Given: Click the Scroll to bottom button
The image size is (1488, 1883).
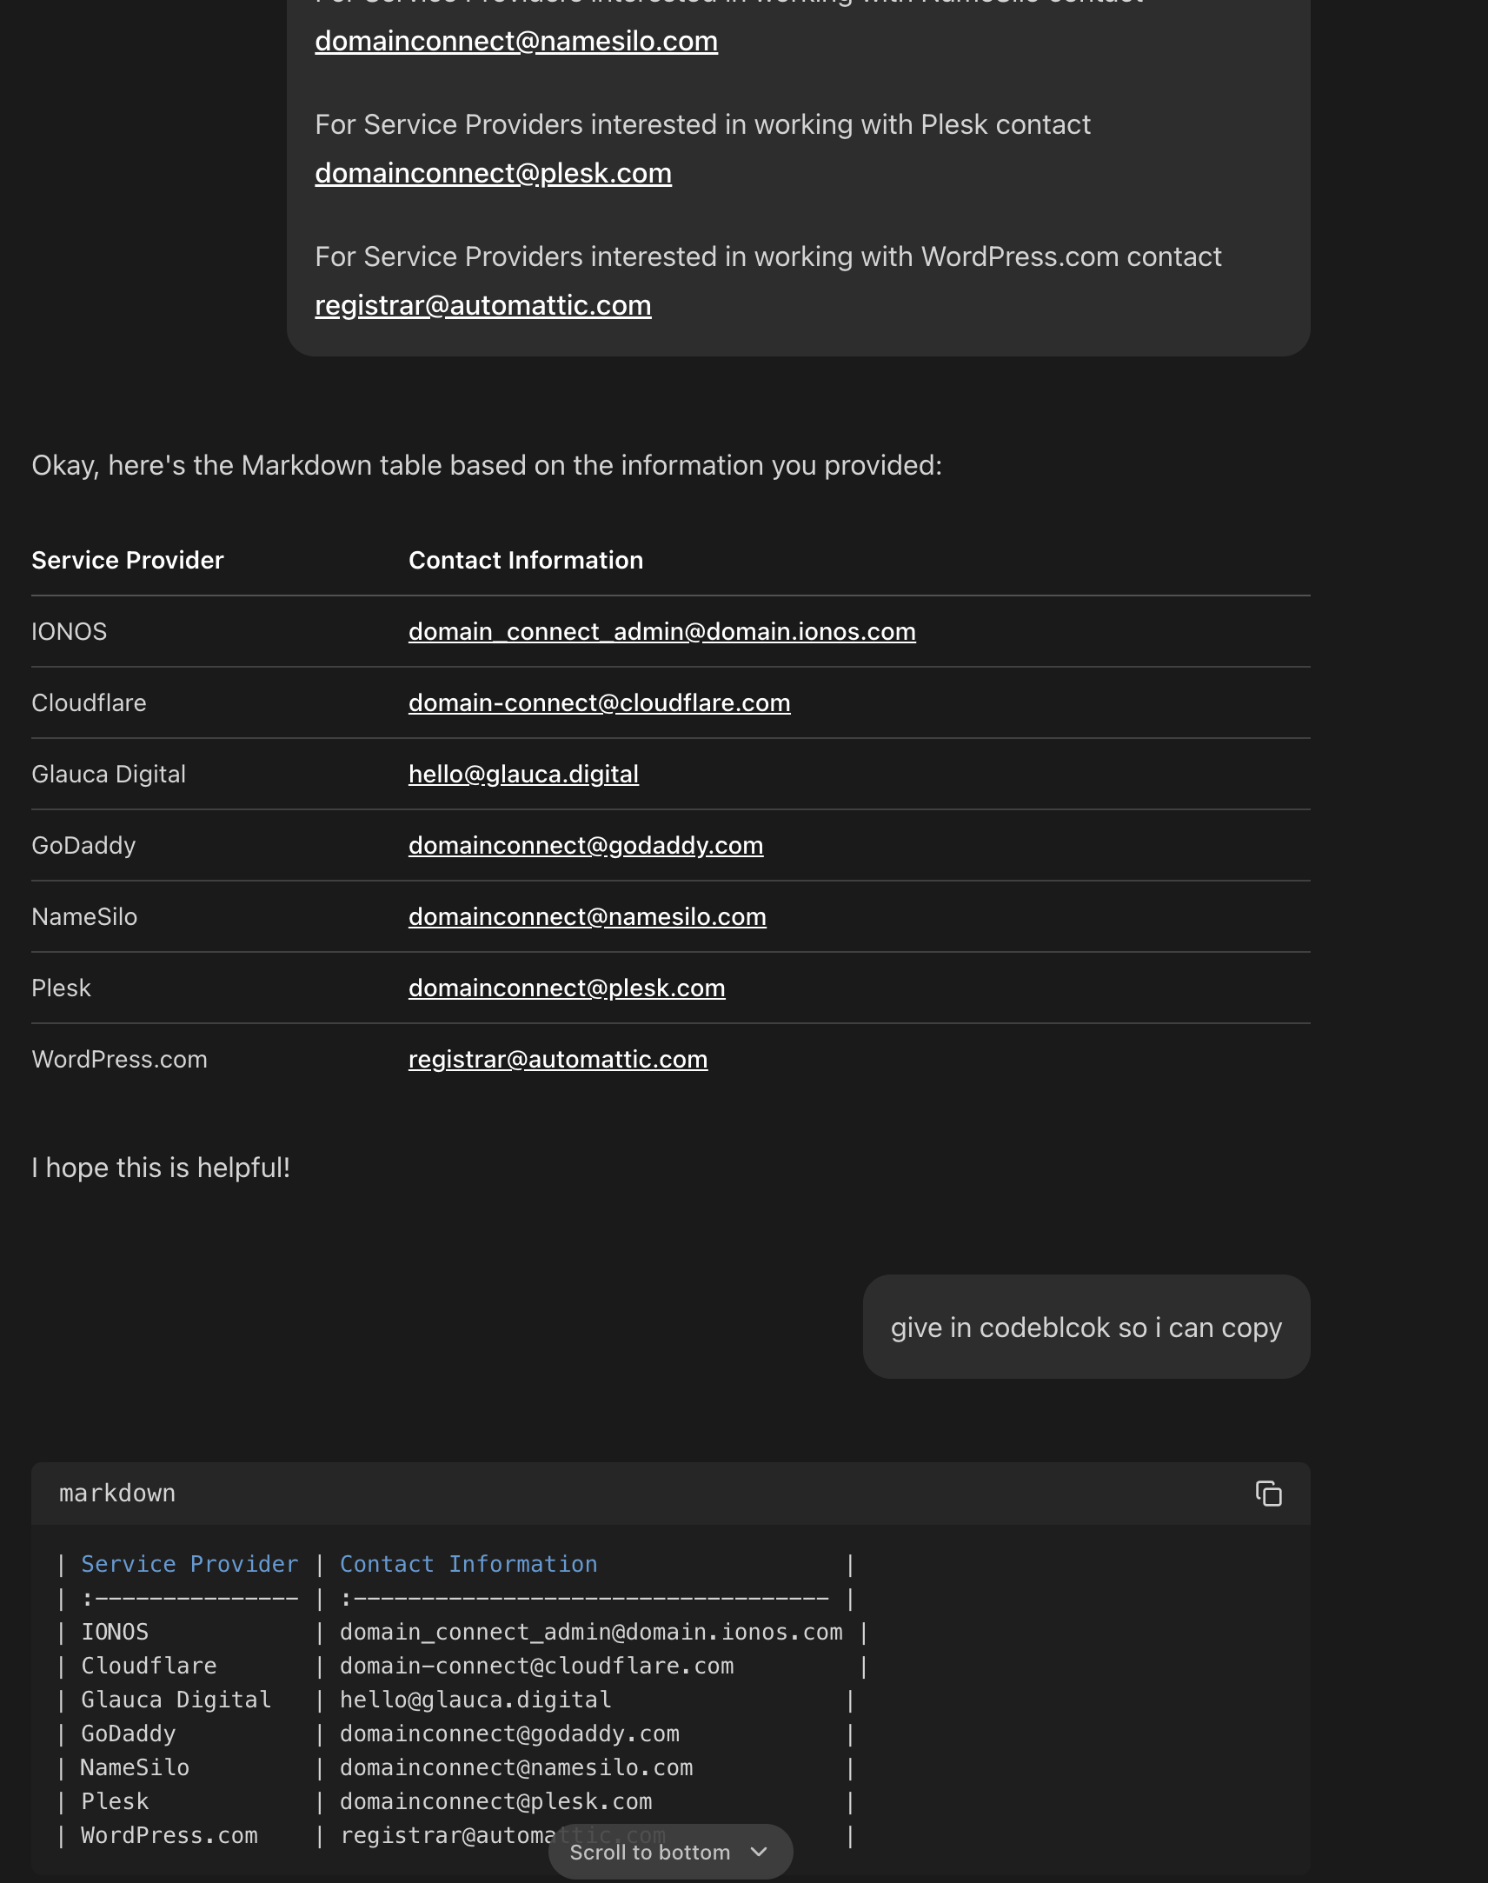Looking at the screenshot, I should 670,1852.
